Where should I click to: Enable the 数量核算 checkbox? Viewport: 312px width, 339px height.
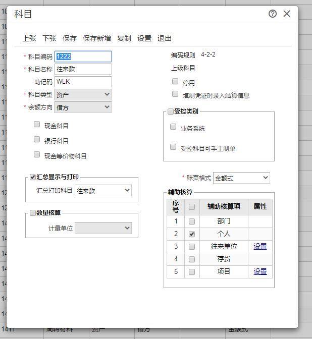point(33,213)
